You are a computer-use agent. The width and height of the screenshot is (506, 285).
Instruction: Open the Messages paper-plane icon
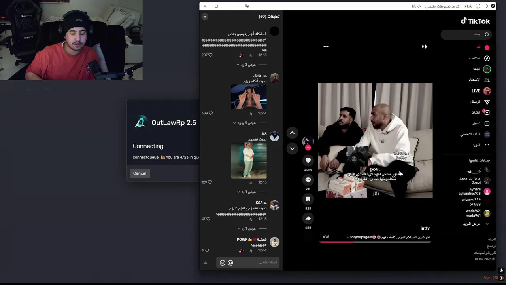(487, 102)
